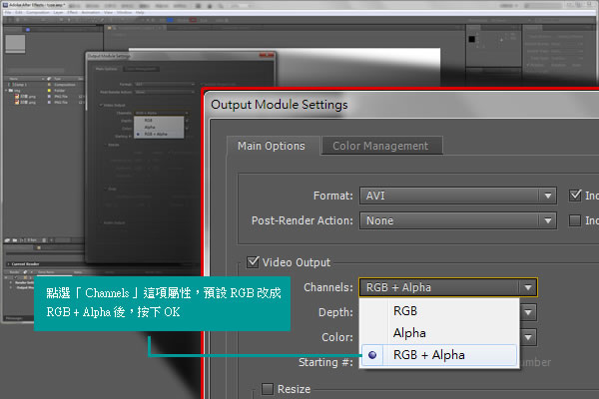Image resolution: width=599 pixels, height=399 pixels.
Task: Open the Window menu in After Effects
Action: (x=124, y=13)
